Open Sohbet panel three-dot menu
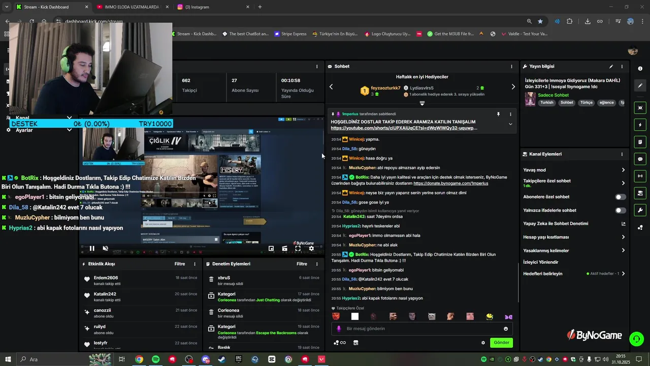 point(511,67)
